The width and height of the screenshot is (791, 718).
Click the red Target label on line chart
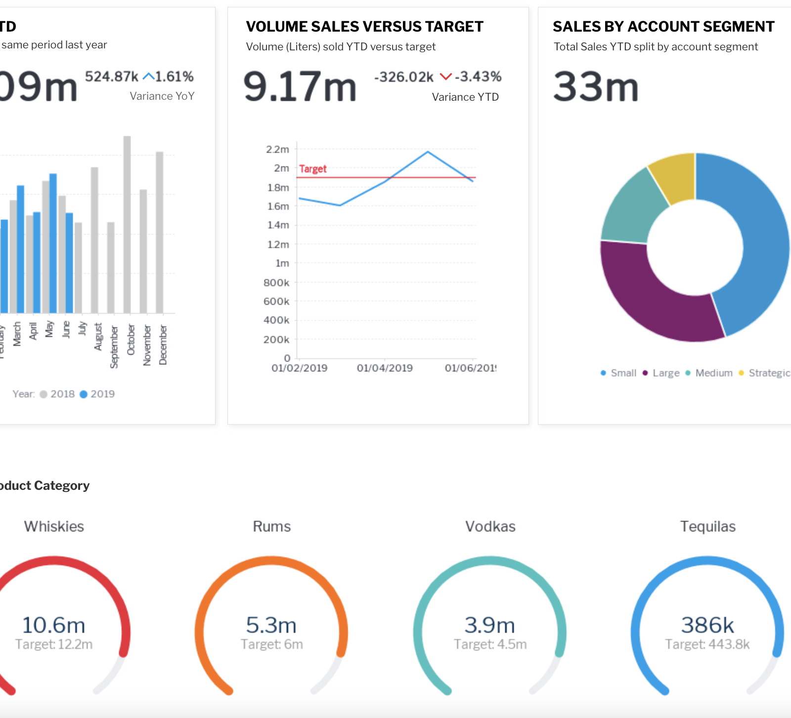[x=312, y=169]
